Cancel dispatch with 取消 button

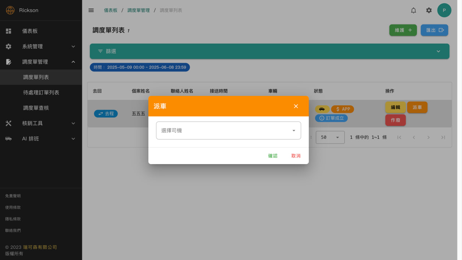pos(296,156)
